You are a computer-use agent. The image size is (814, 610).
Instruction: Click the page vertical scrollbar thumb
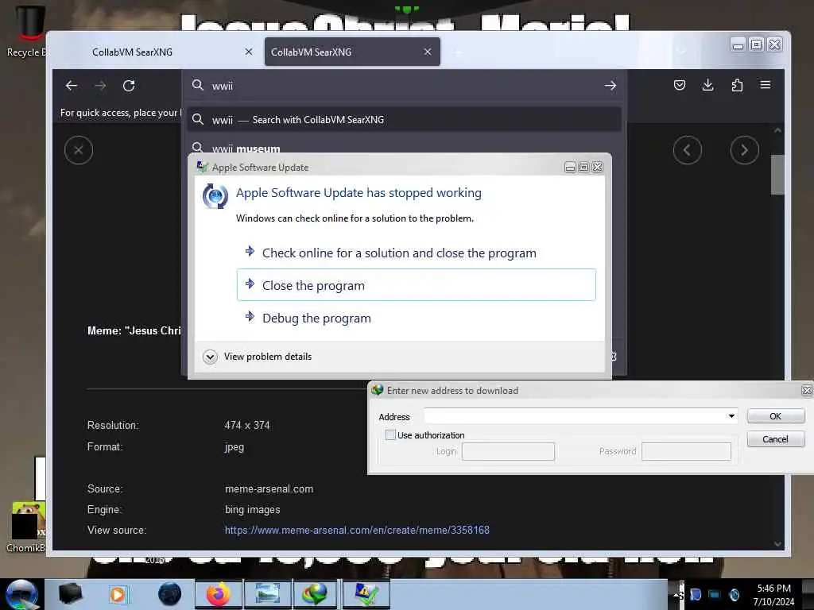click(x=777, y=174)
